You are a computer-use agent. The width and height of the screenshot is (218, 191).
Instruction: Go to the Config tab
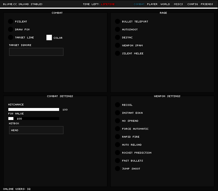(x=193, y=4)
